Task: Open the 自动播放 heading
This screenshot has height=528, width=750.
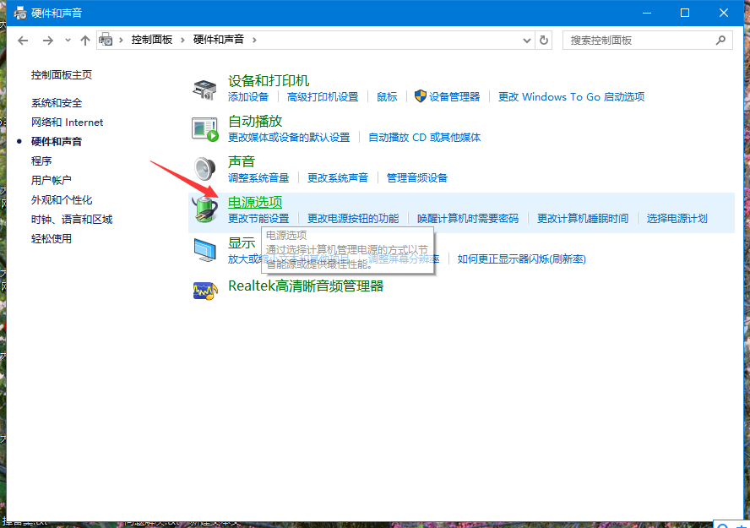Action: point(255,121)
